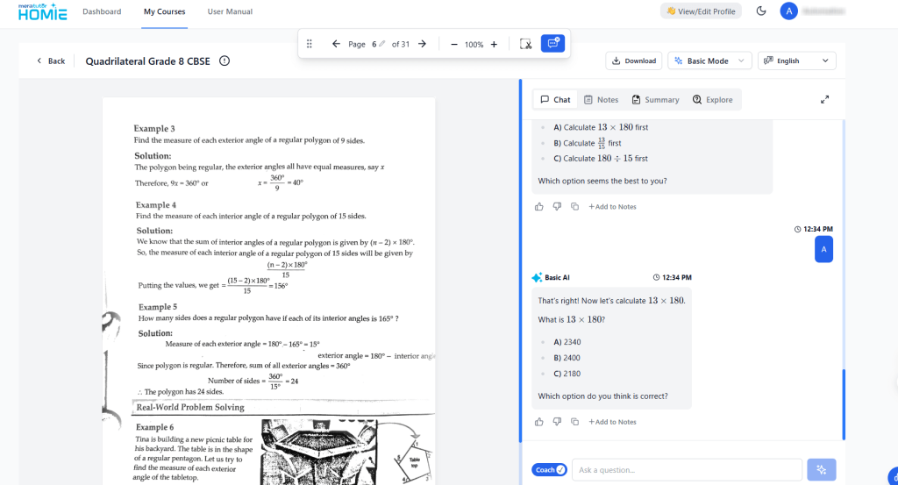Select answer option B) 2400
The width and height of the screenshot is (898, 485).
pos(567,358)
